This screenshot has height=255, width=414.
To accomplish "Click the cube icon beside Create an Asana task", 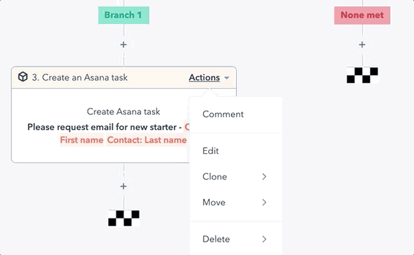I will click(x=23, y=77).
